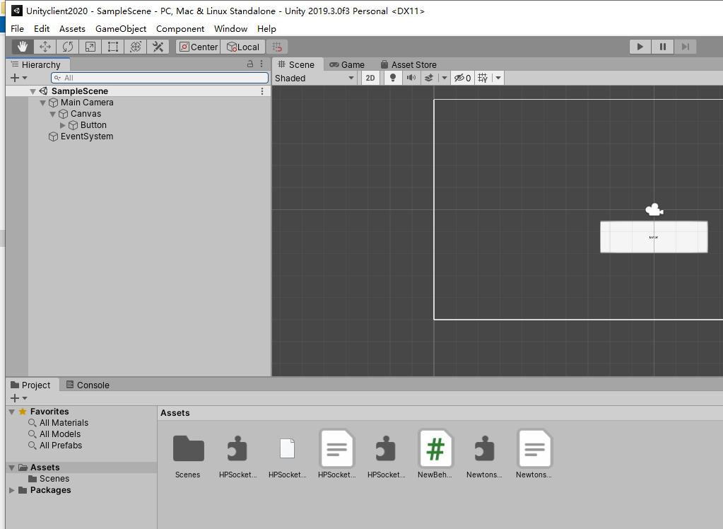Toggle hidden objects visibility
Image resolution: width=723 pixels, height=529 pixels.
coord(462,78)
